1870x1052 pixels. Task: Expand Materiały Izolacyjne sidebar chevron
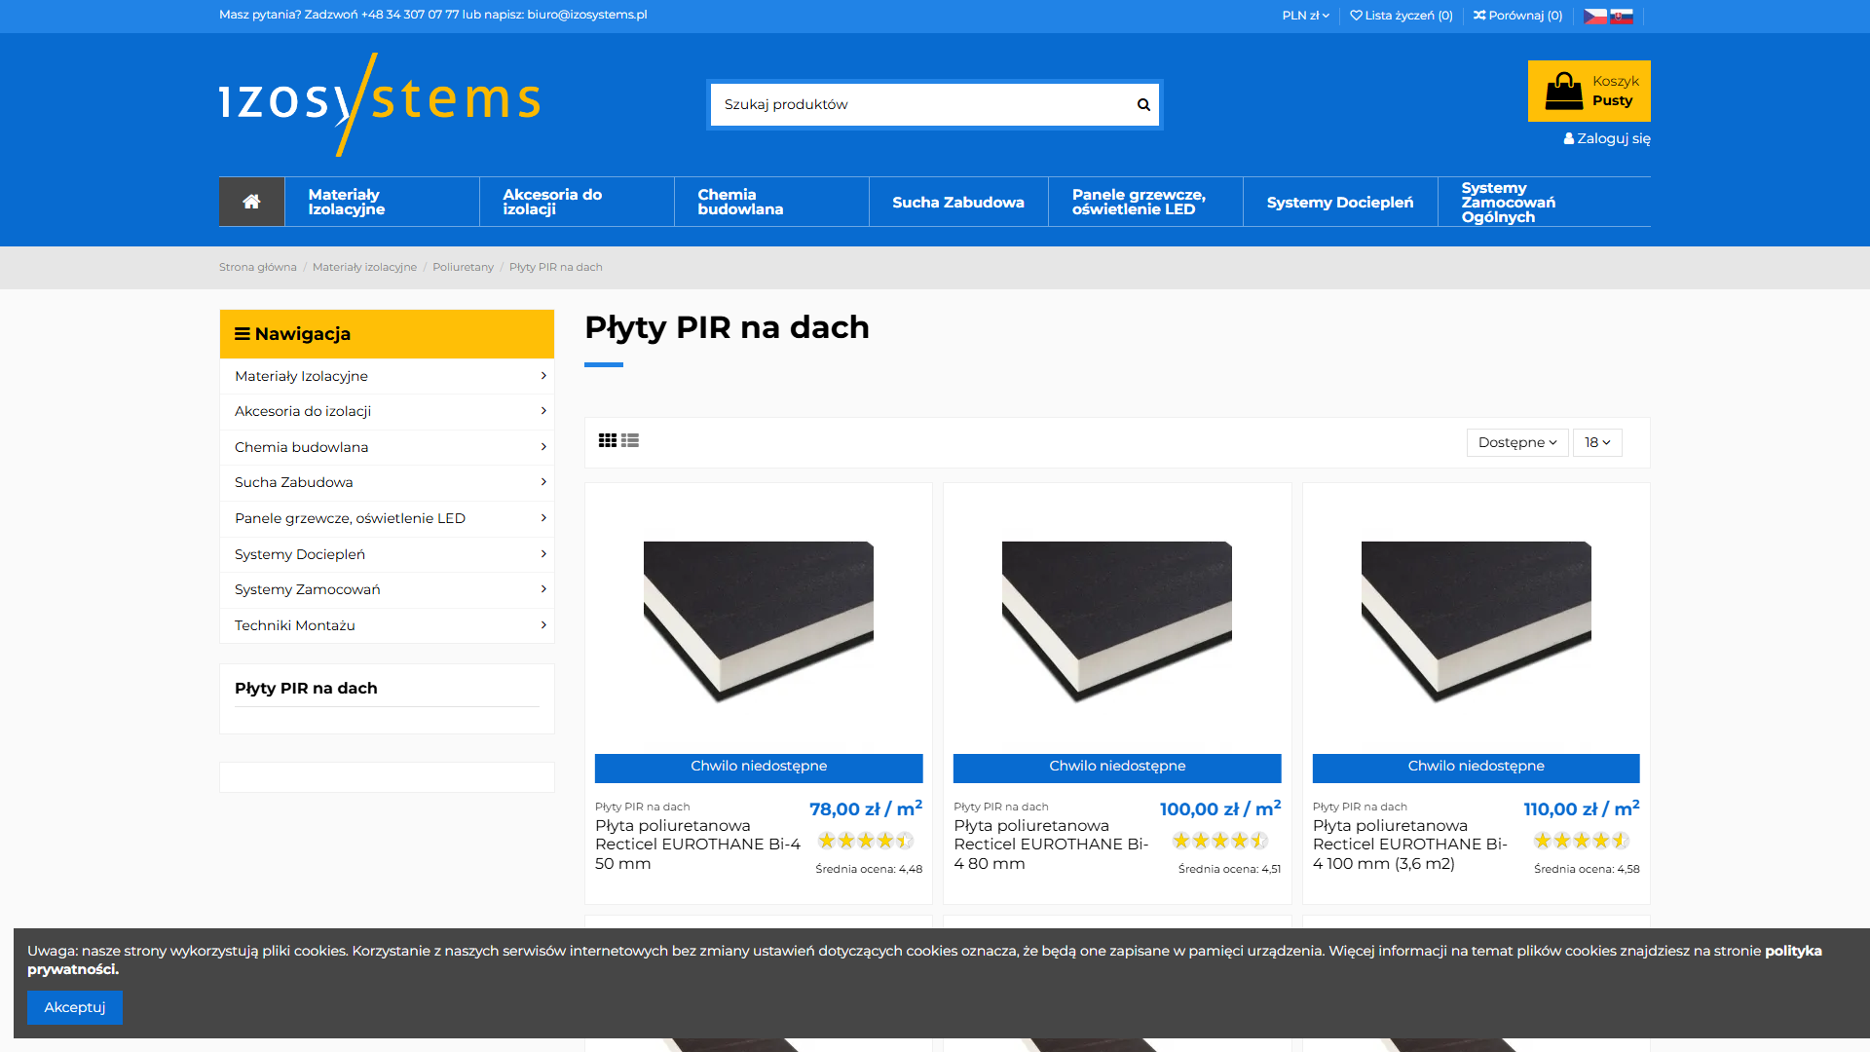(543, 376)
